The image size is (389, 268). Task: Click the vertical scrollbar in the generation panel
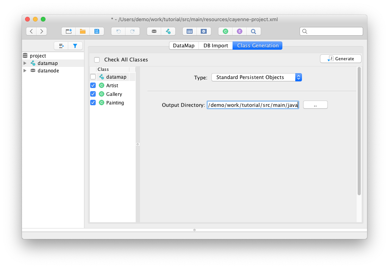pyautogui.click(x=359, y=131)
